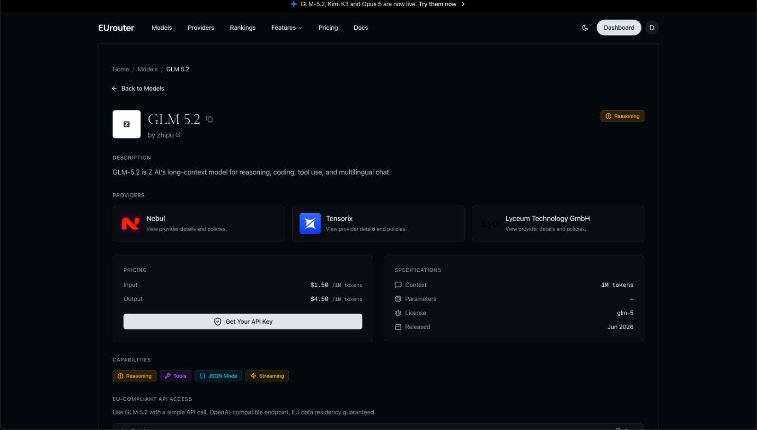Click the Context speech-bubble icon
The height and width of the screenshot is (430, 757).
click(398, 285)
